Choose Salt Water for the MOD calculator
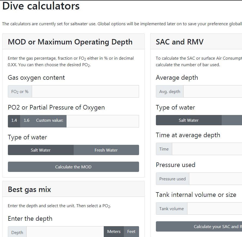 point(41,150)
